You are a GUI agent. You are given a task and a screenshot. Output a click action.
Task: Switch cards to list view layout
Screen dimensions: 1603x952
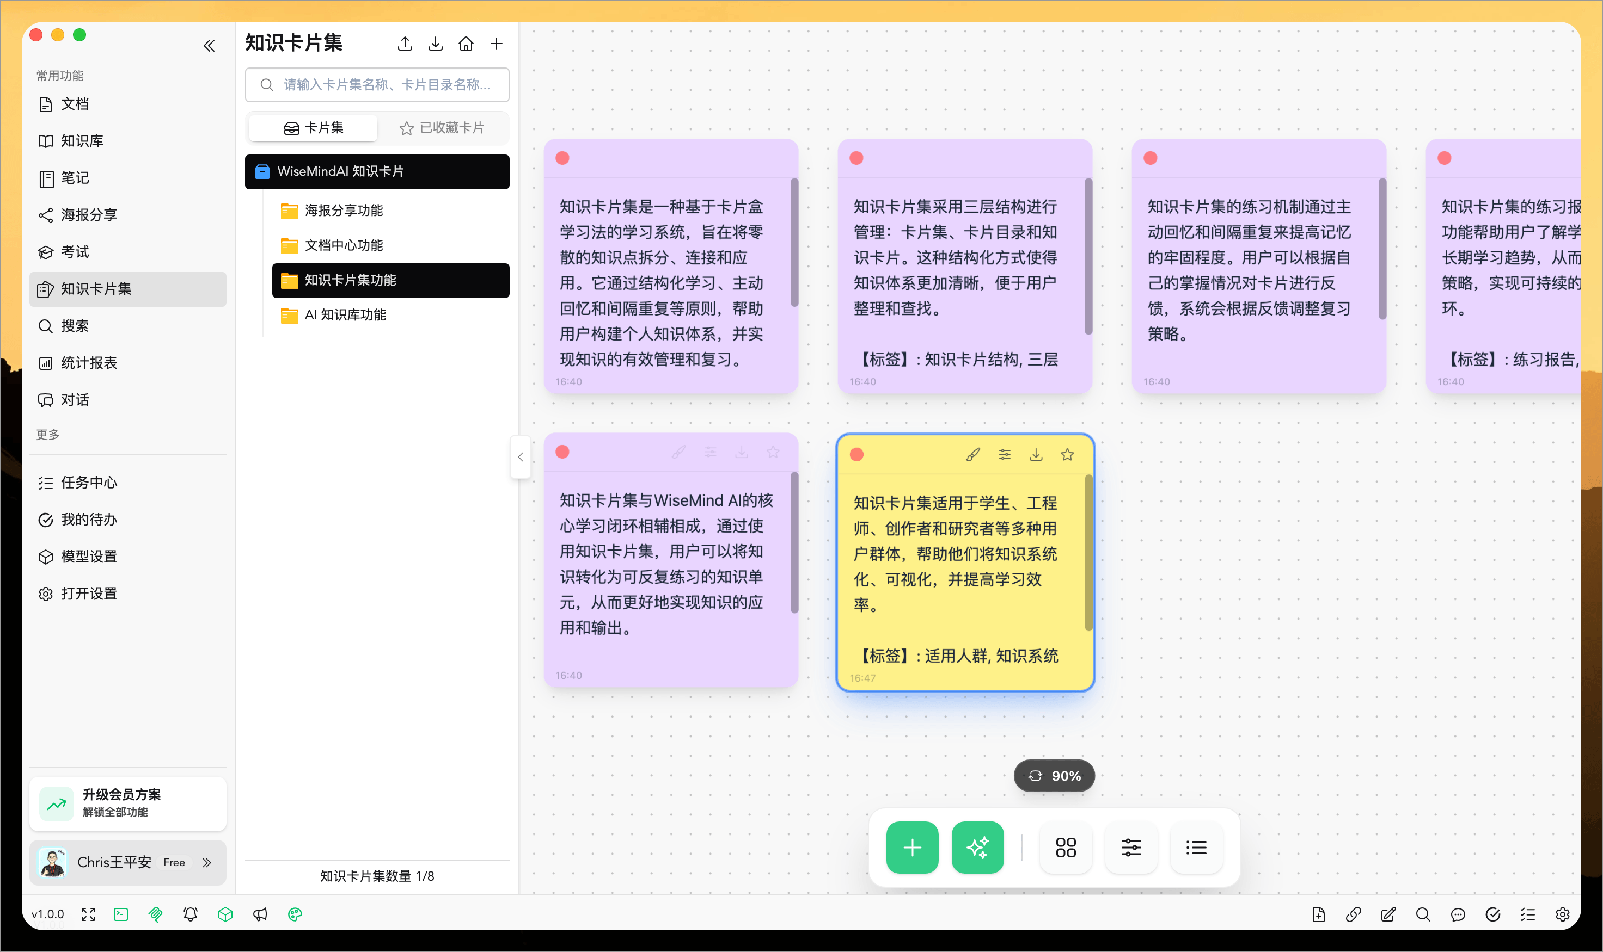coord(1195,848)
